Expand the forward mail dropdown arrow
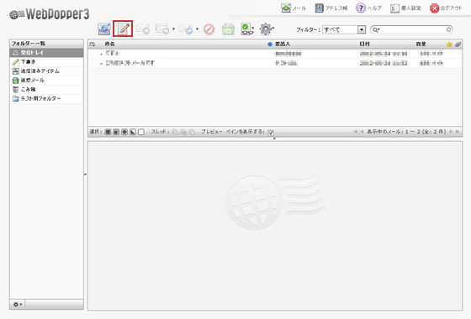The image size is (471, 319). pyautogui.click(x=197, y=29)
